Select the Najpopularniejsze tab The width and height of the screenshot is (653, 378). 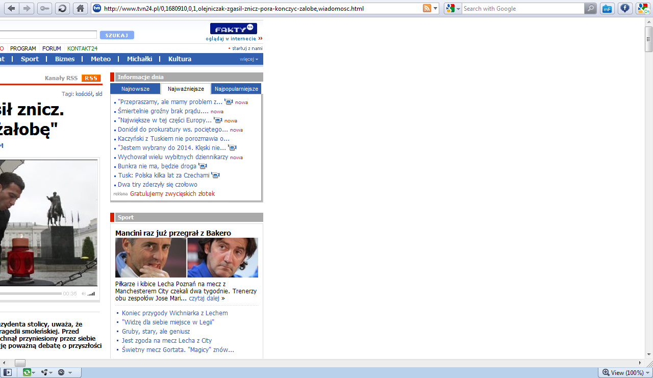pos(236,89)
